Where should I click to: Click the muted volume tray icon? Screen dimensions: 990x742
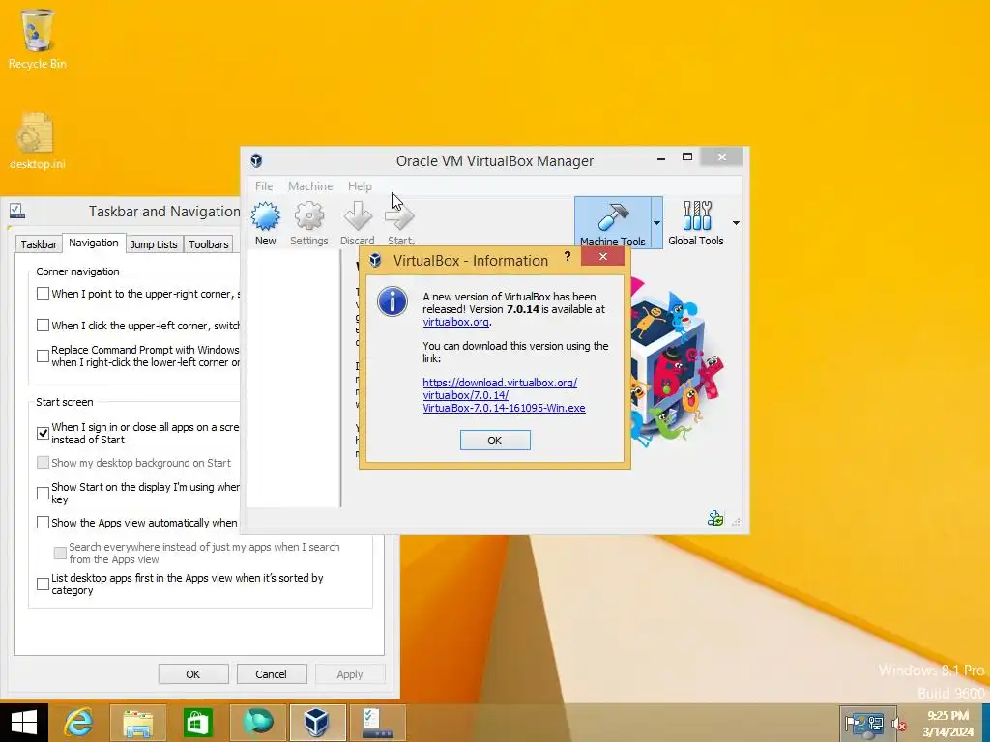coord(898,725)
